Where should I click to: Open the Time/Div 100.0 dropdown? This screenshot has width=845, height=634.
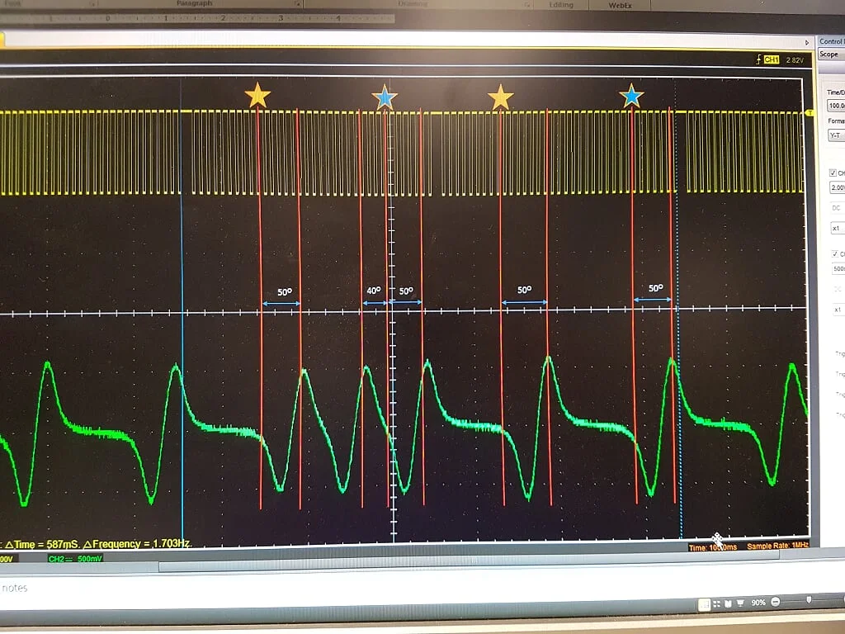pos(837,106)
